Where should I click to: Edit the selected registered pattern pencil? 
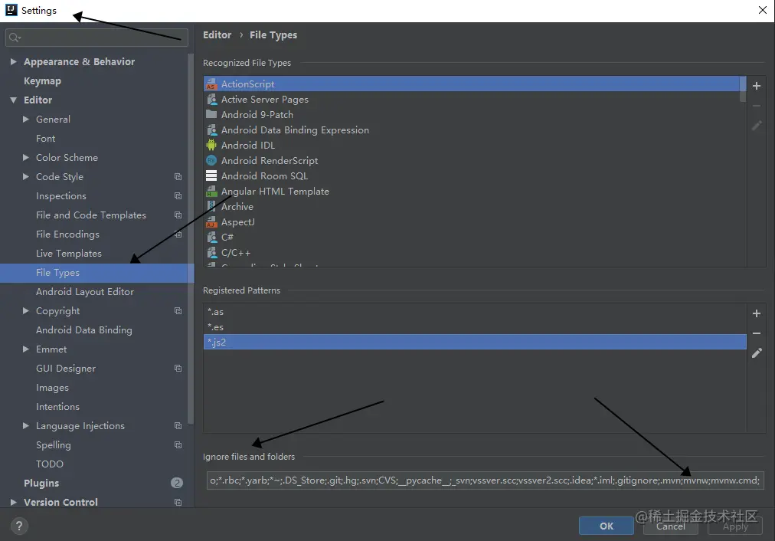(756, 353)
